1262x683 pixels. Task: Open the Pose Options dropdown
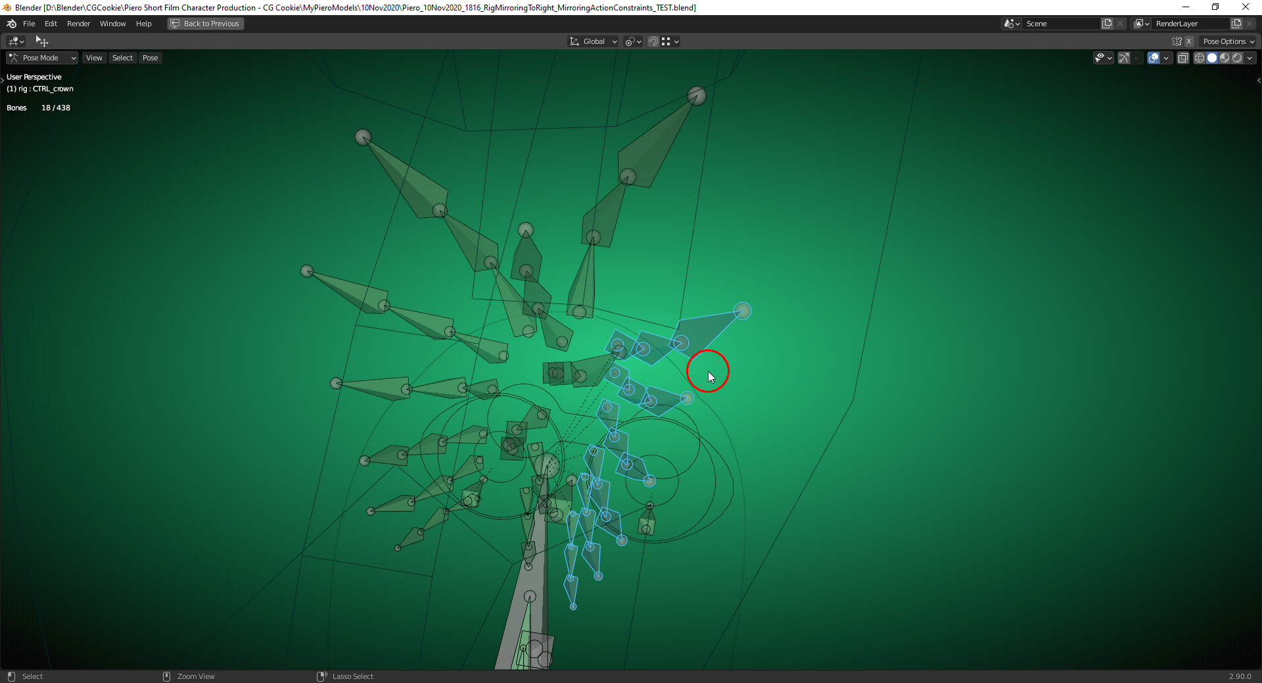[1228, 41]
